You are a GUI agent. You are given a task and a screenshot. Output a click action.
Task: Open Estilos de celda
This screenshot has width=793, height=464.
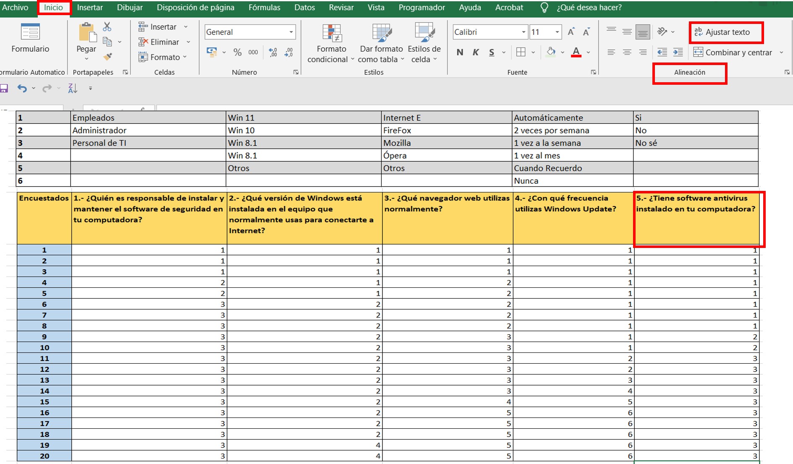[x=424, y=43]
